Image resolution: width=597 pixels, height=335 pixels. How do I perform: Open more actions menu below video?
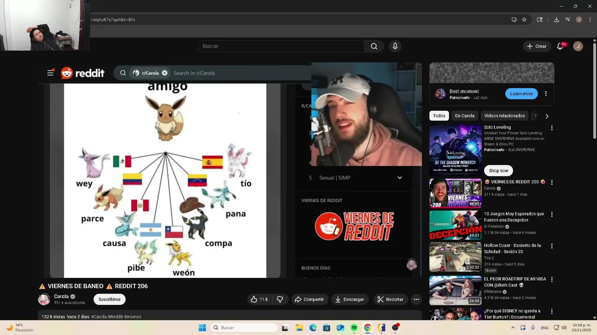(416, 299)
